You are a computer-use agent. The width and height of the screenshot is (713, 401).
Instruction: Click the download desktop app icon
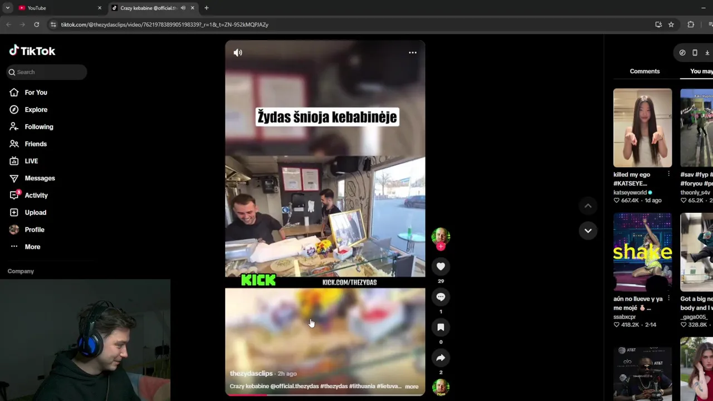click(707, 53)
